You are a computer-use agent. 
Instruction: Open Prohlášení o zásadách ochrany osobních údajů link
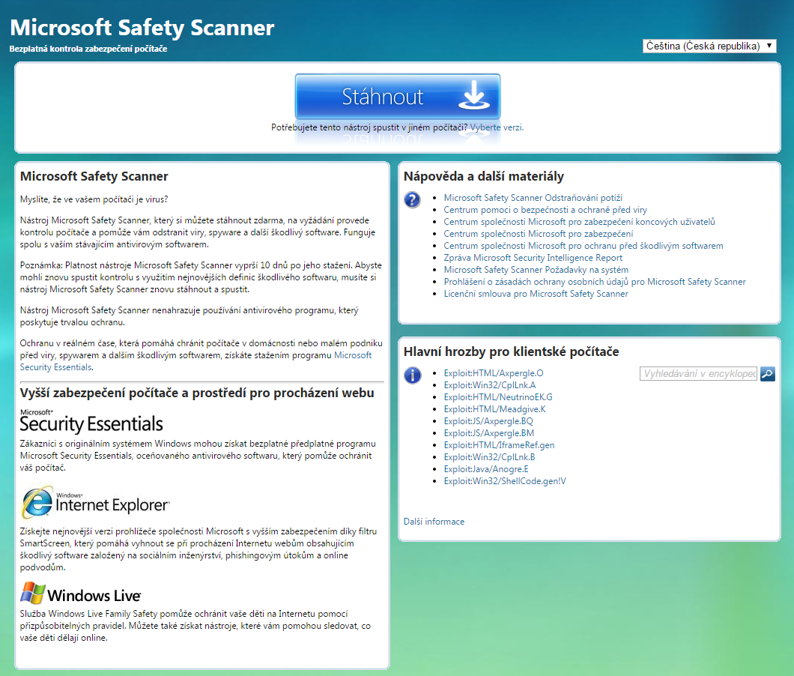coord(595,282)
